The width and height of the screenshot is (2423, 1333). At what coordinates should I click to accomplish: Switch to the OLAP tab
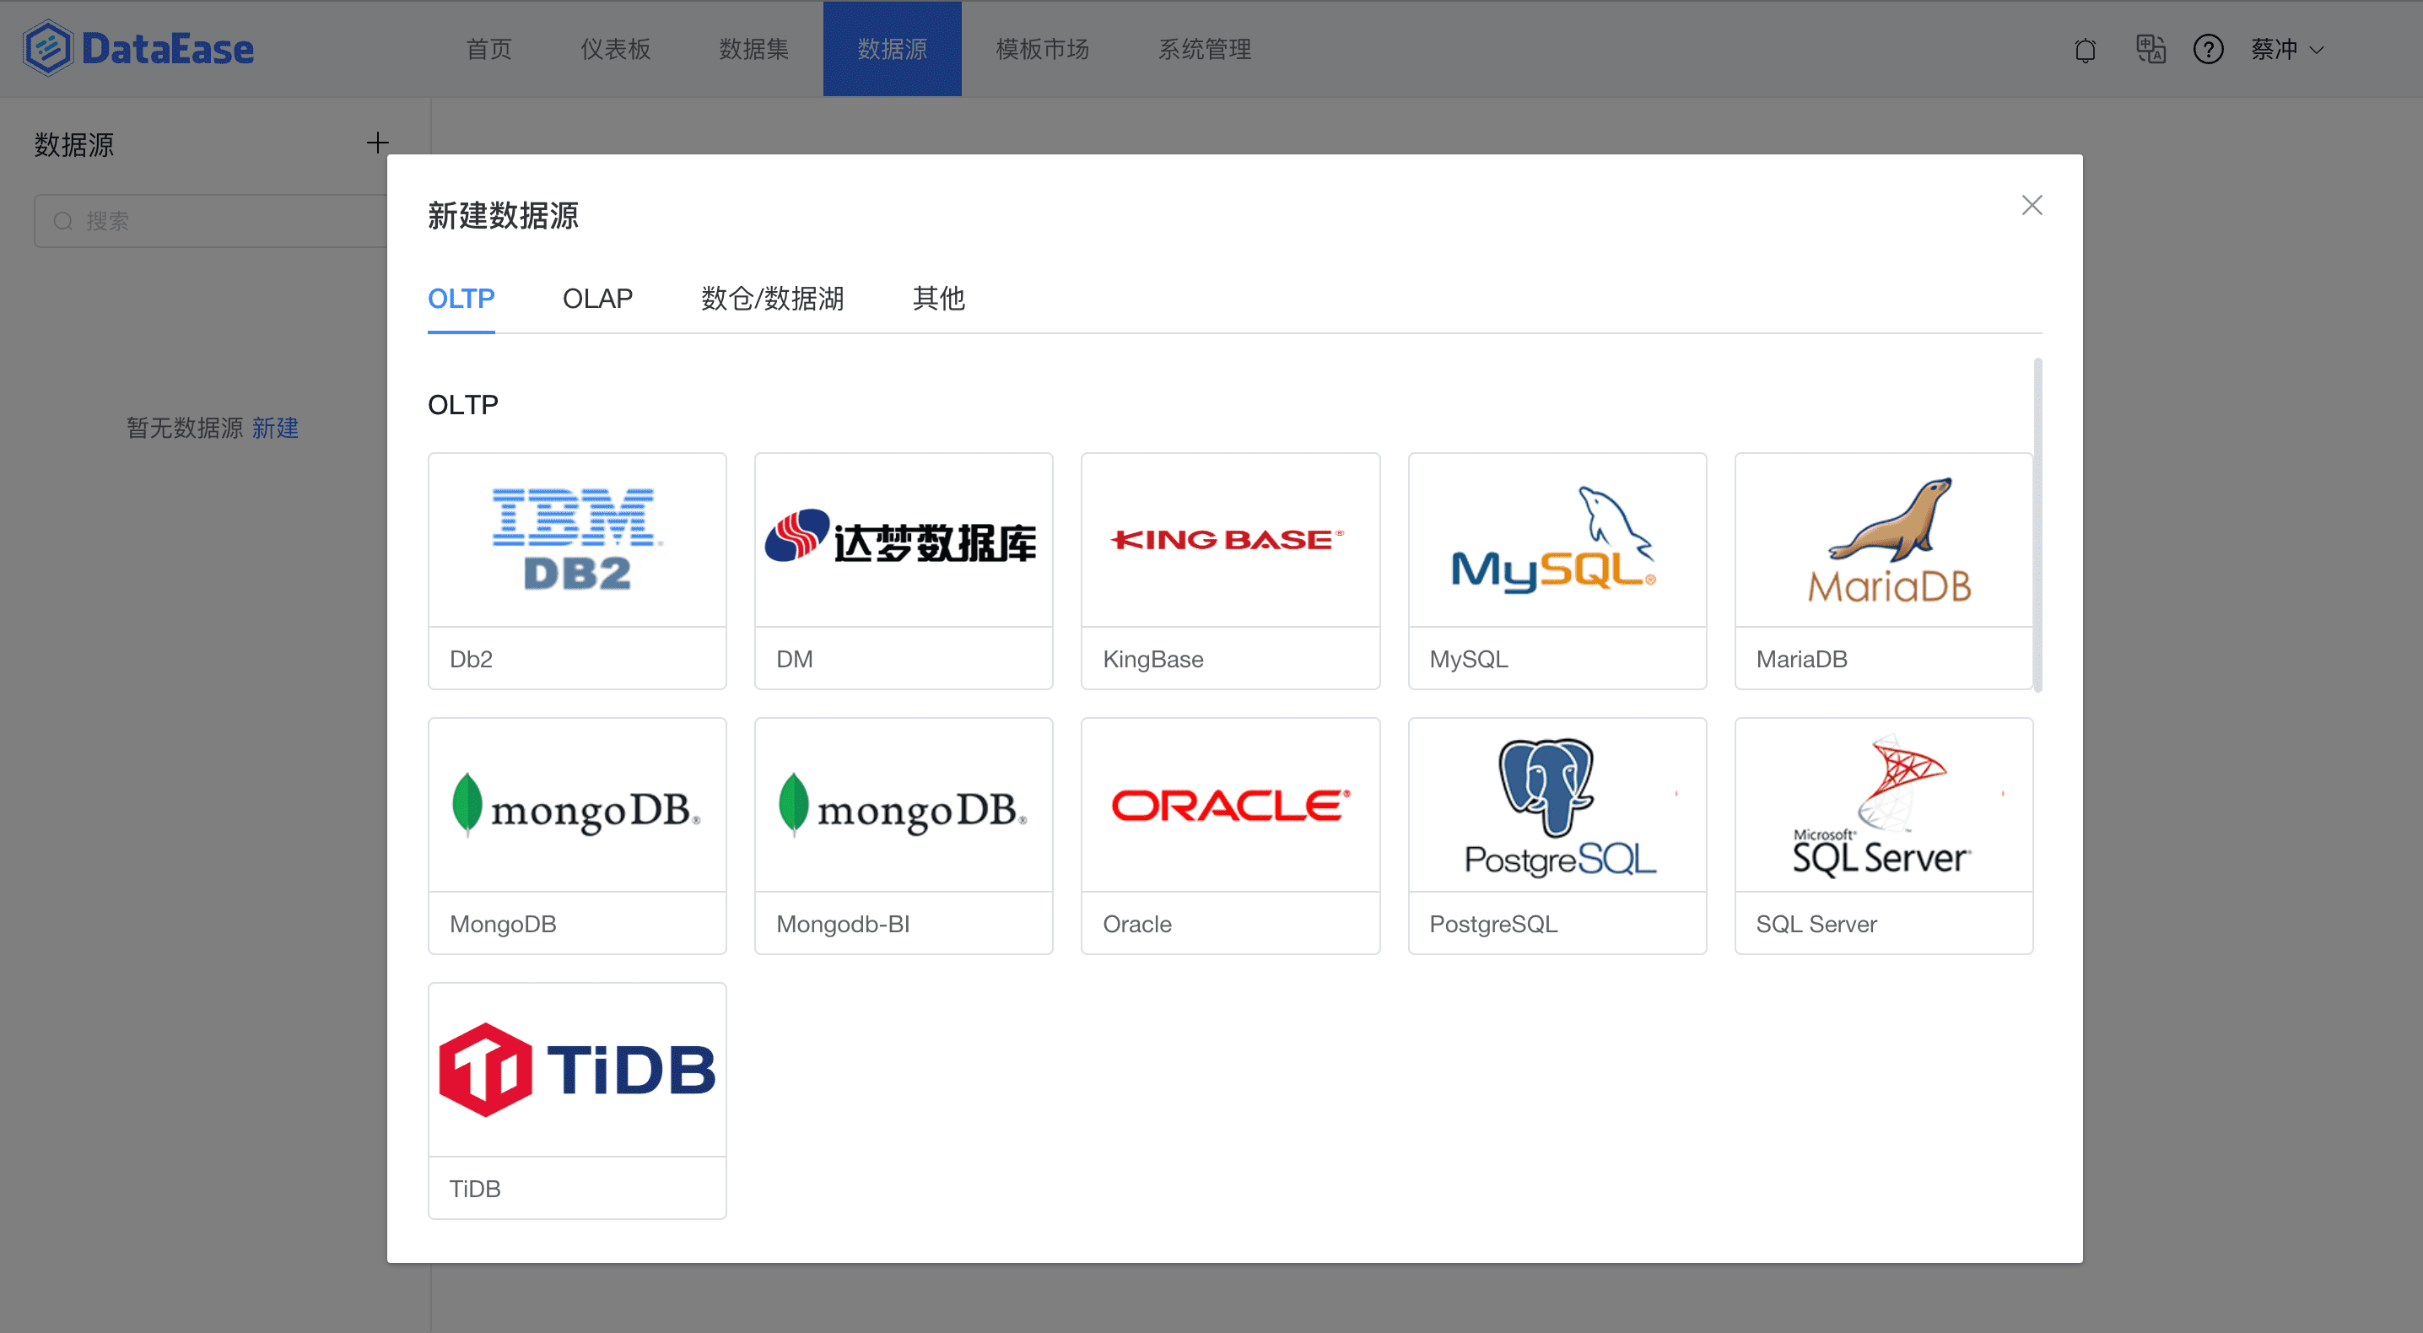pyautogui.click(x=597, y=298)
